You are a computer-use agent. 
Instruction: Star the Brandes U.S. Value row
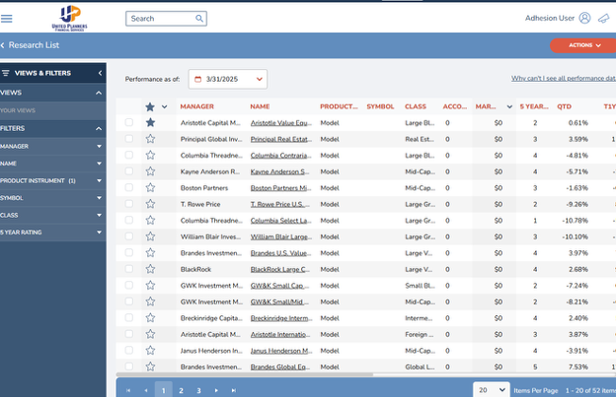pos(150,253)
